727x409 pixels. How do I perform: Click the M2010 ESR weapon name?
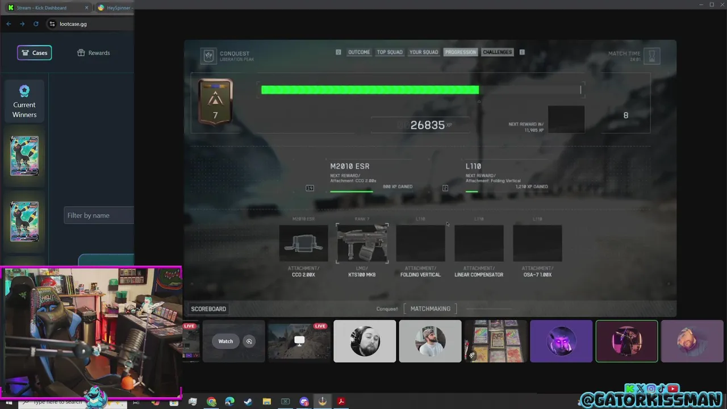click(350, 166)
